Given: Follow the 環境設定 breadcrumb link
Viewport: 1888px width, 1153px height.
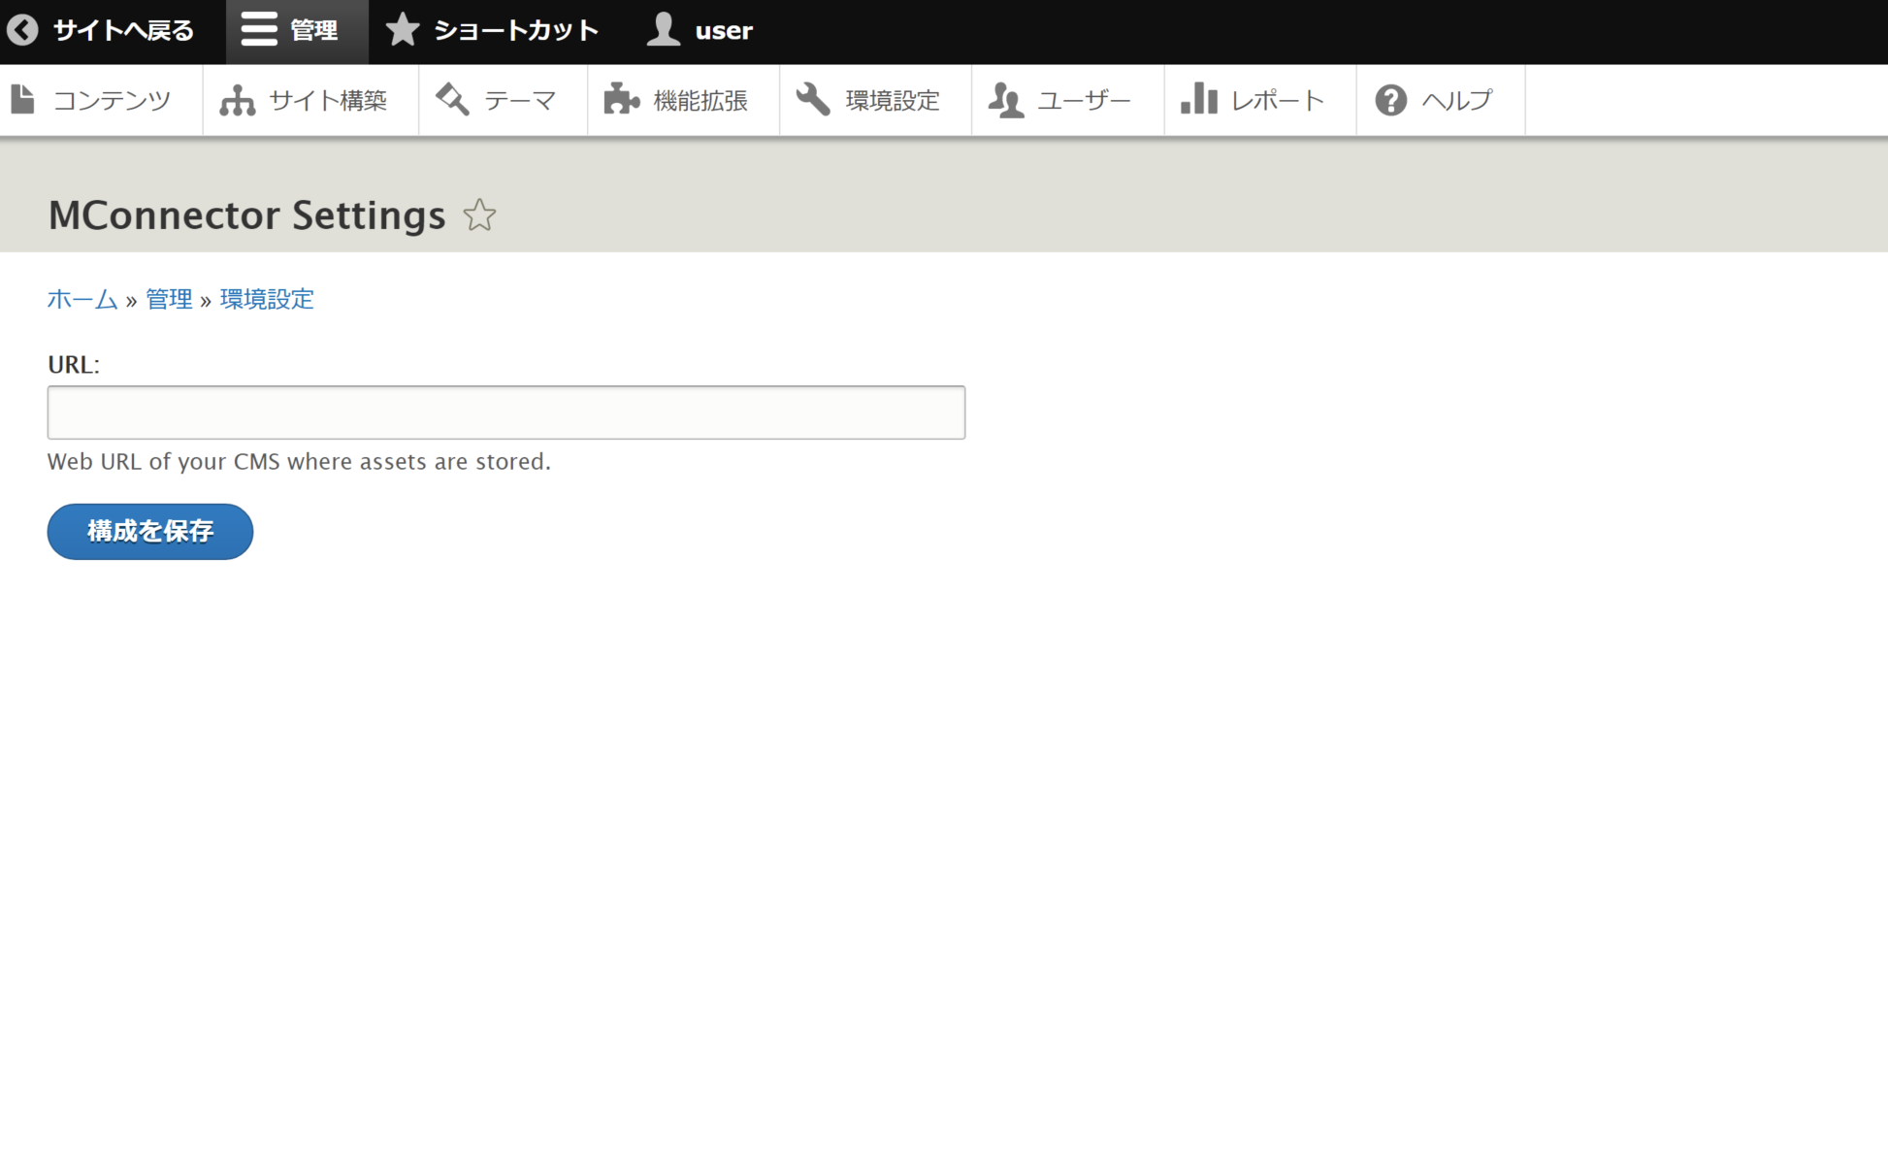Looking at the screenshot, I should pyautogui.click(x=267, y=299).
